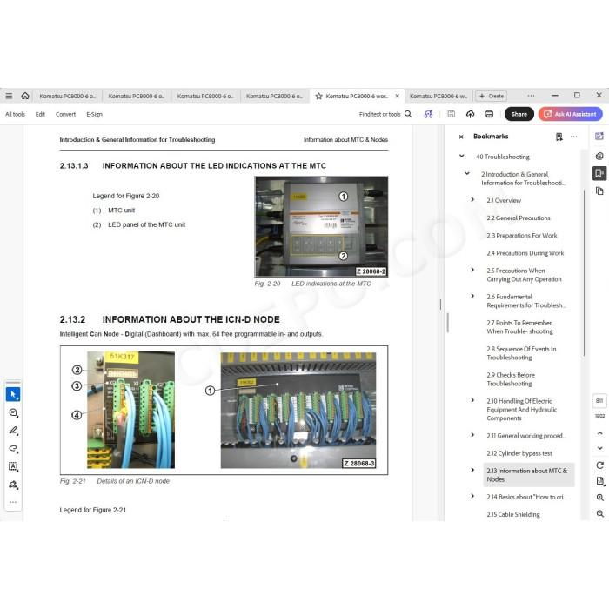Click the current page number box
The width and height of the screenshot is (609, 609).
pos(599,400)
